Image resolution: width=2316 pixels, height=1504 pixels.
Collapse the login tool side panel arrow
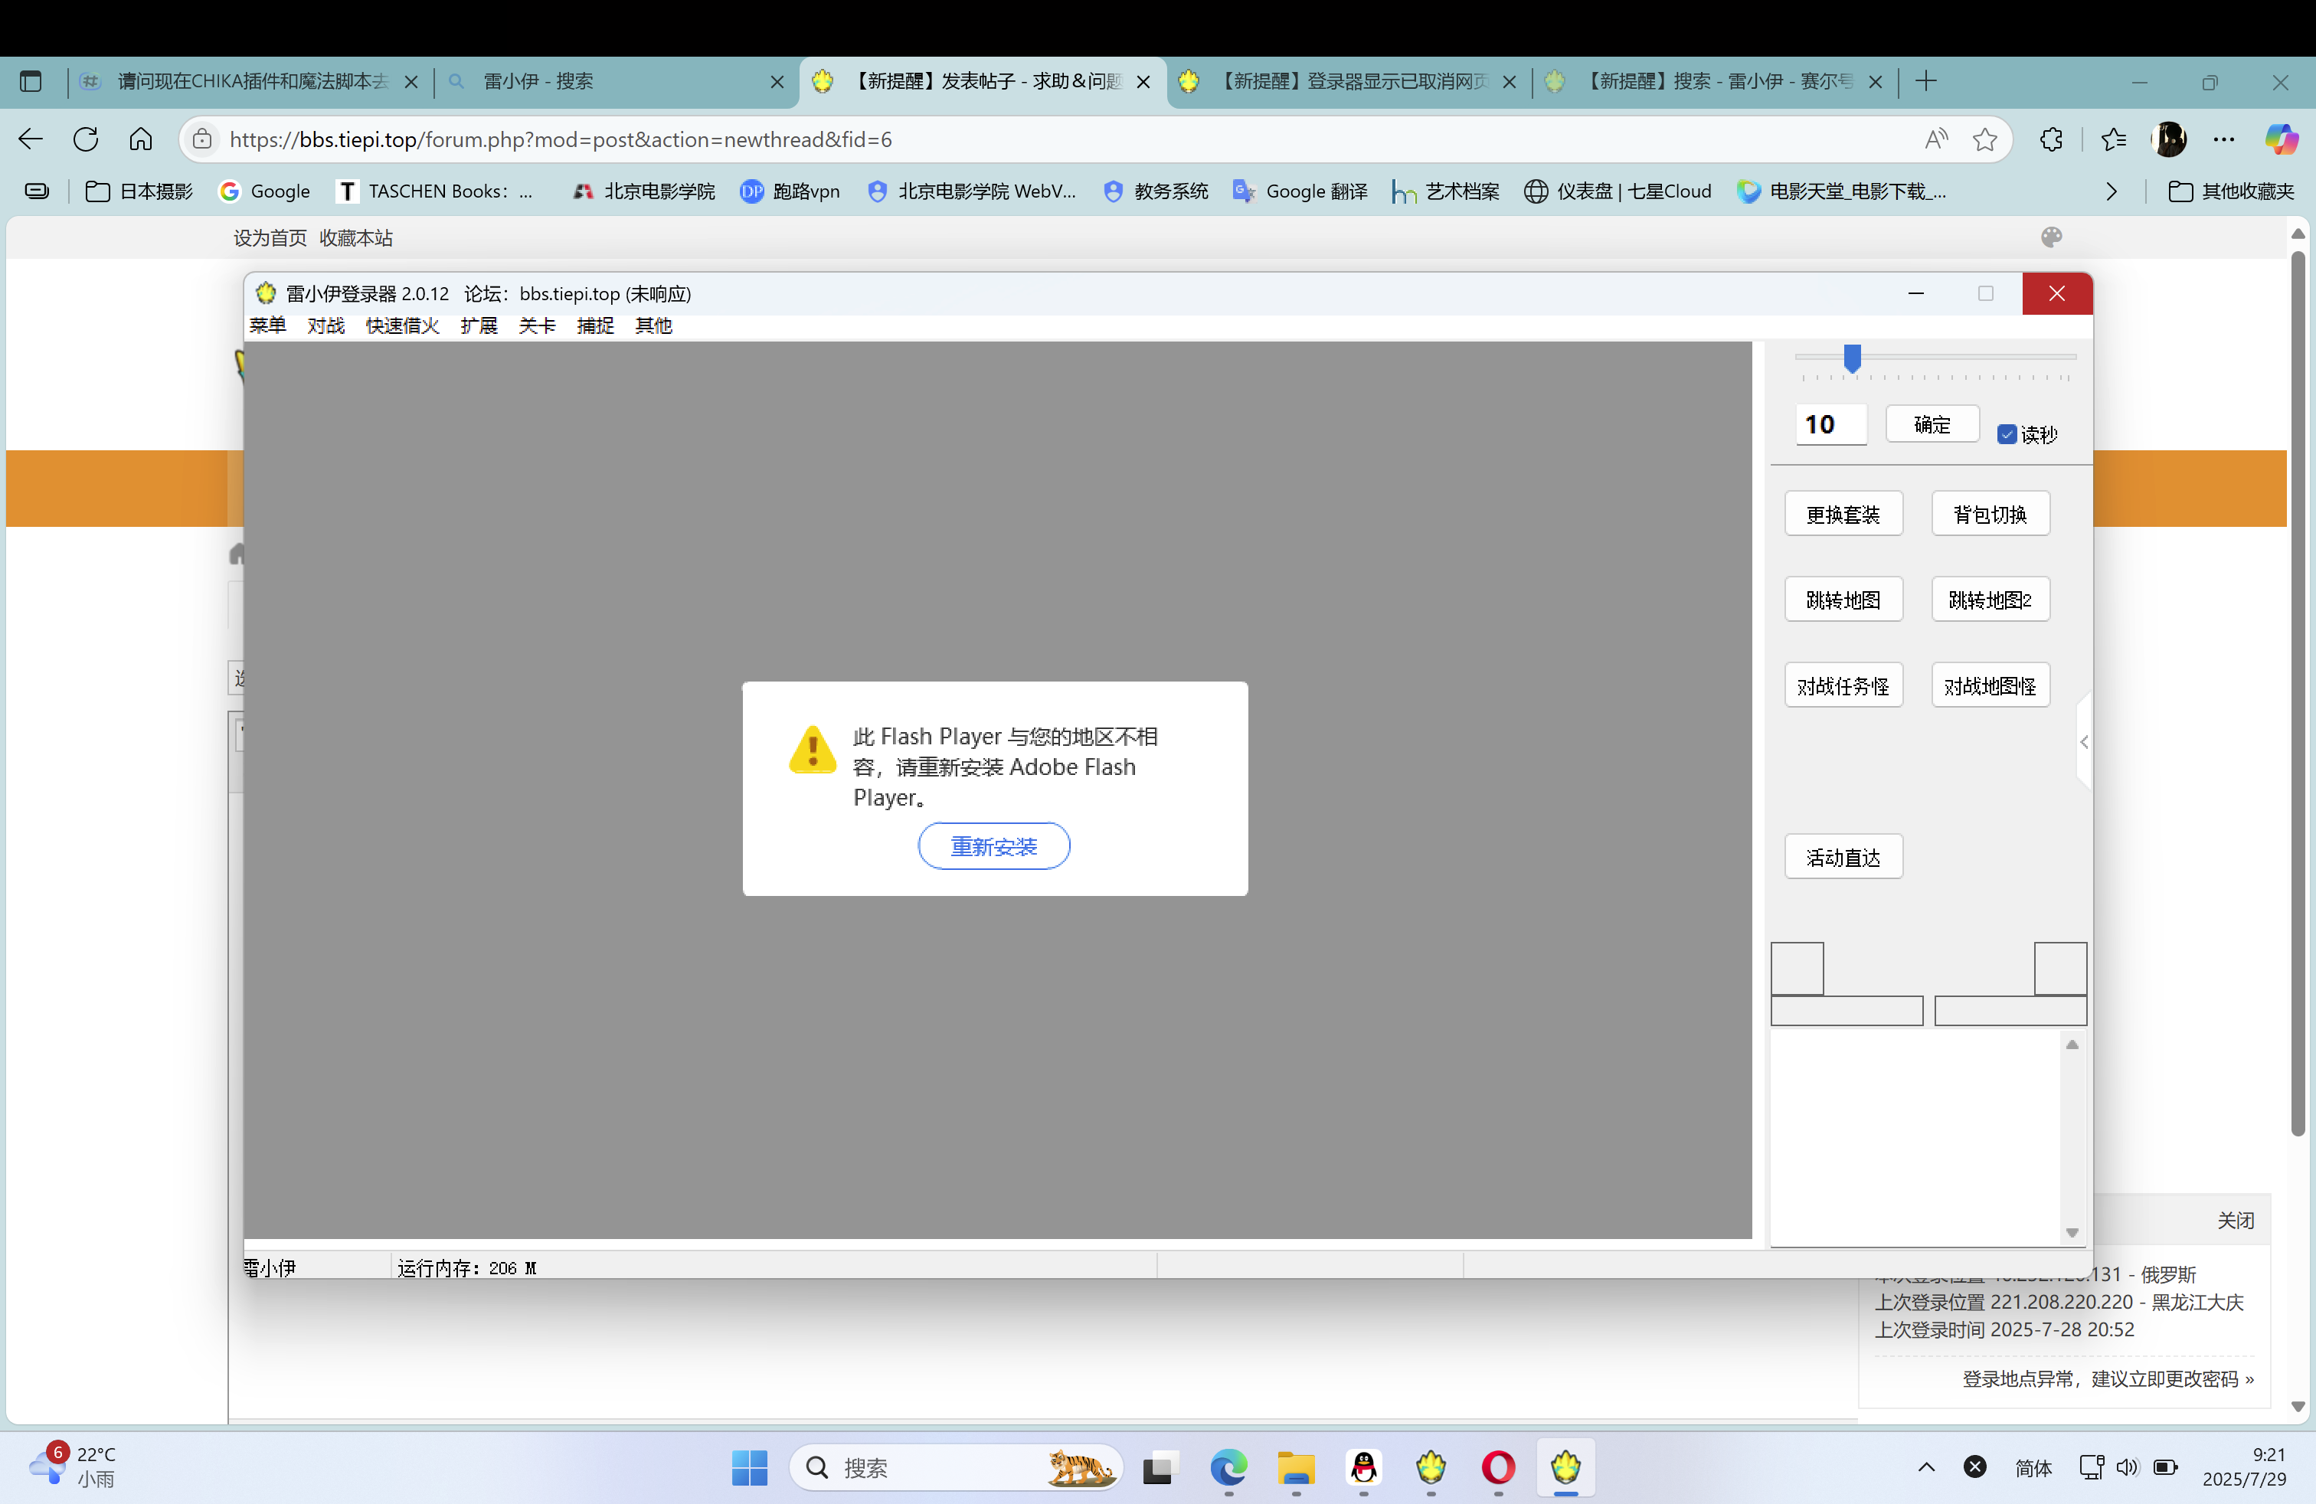point(2083,742)
